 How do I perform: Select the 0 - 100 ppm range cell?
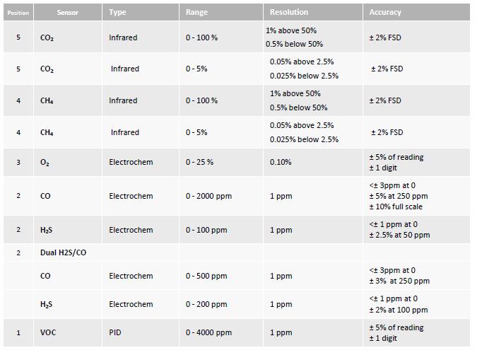pyautogui.click(x=206, y=230)
